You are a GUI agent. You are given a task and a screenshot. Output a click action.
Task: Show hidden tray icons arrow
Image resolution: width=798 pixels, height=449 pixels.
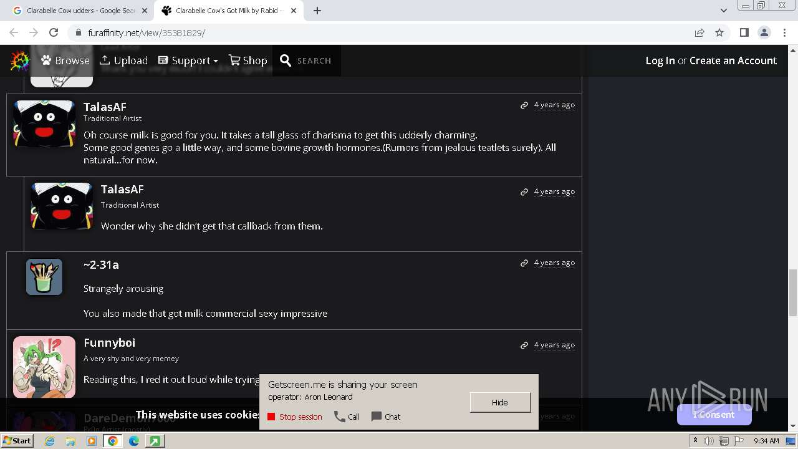tap(695, 441)
